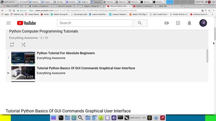The image size is (216, 121).
Task: Open the Latest News bookmark
Action: point(32,14)
